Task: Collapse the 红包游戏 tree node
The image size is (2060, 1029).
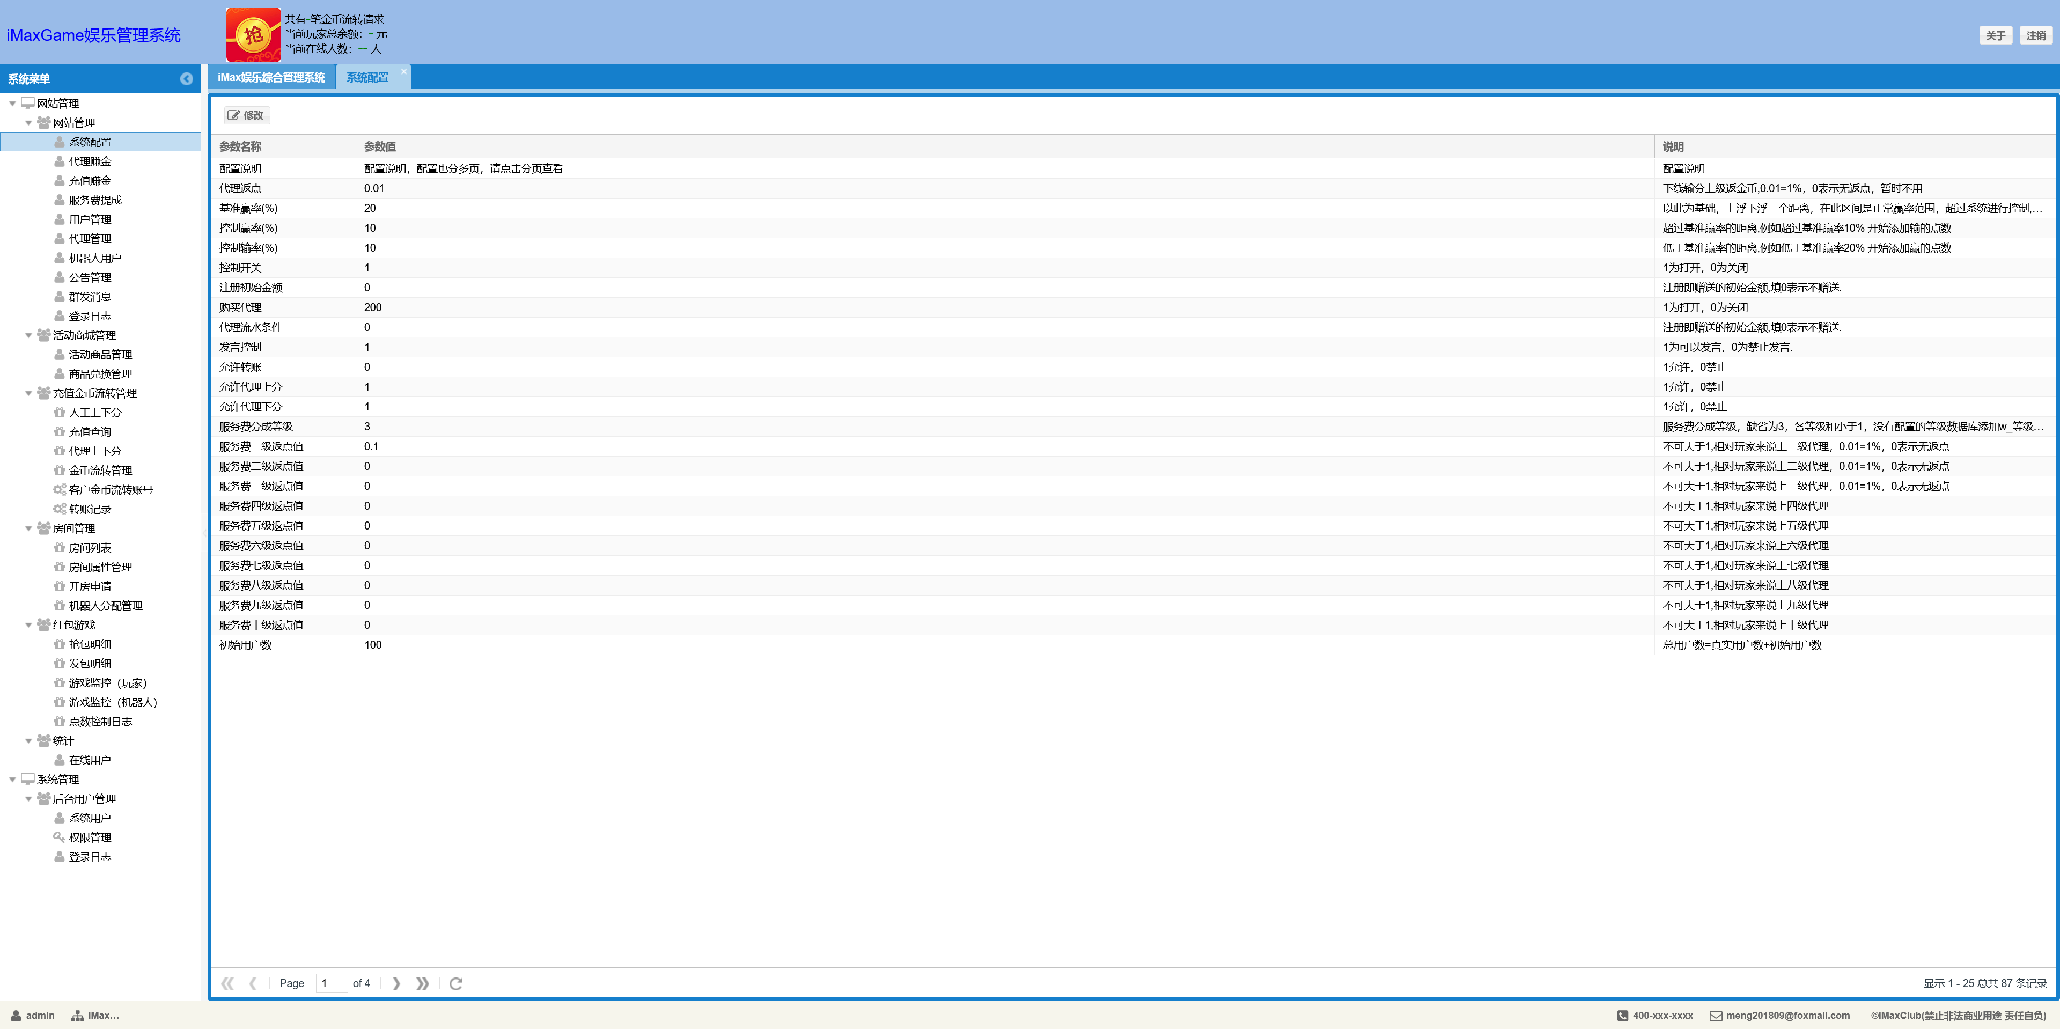Action: coord(29,625)
